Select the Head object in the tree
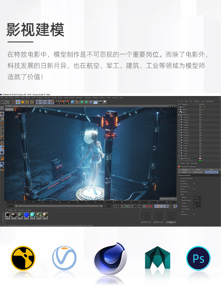This screenshot has height=303, width=221. coord(185,148)
